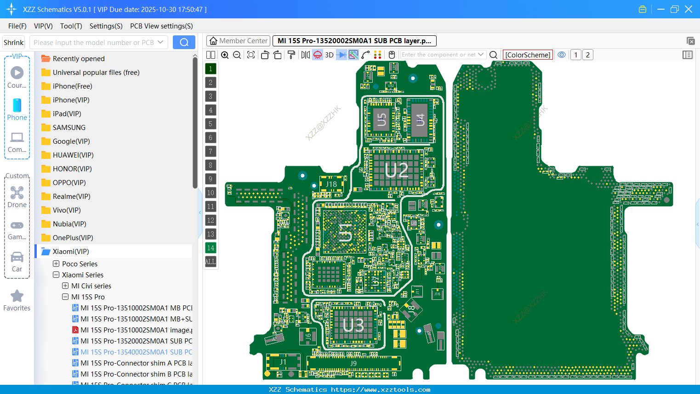Viewport: 700px width, 394px height.
Task: Show ALL PCB layers
Action: (211, 261)
